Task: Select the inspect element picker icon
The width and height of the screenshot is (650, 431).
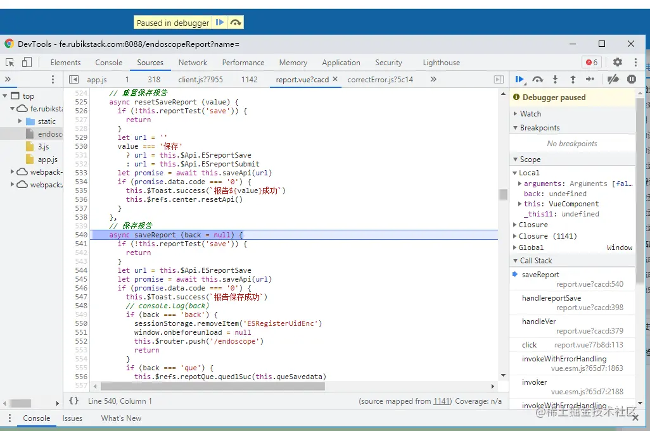Action: 10,63
